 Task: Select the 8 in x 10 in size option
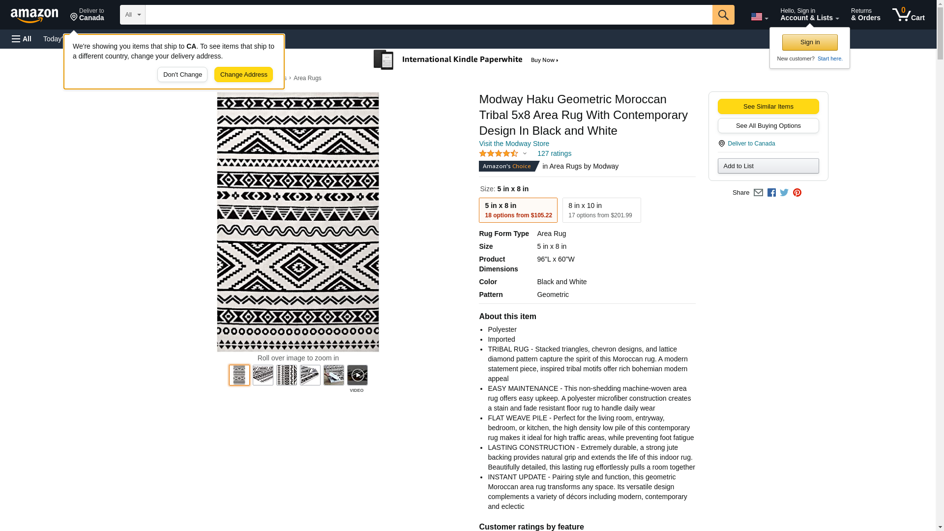[601, 210]
